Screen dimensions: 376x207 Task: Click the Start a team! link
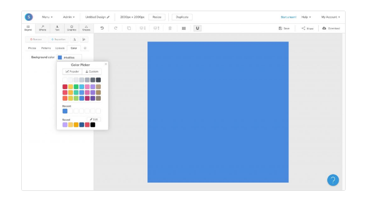[x=288, y=17]
